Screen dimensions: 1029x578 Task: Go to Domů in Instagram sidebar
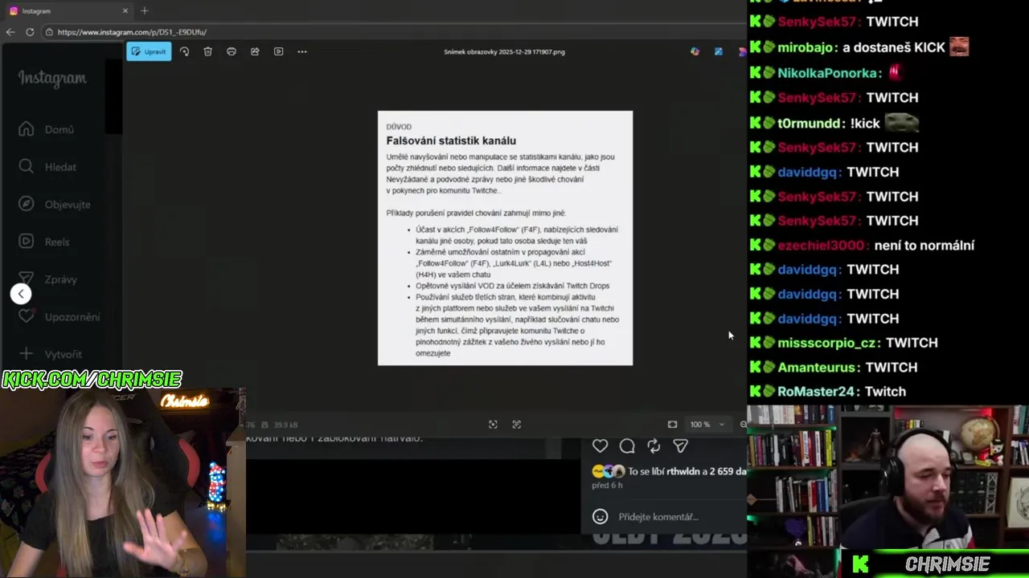(47, 129)
